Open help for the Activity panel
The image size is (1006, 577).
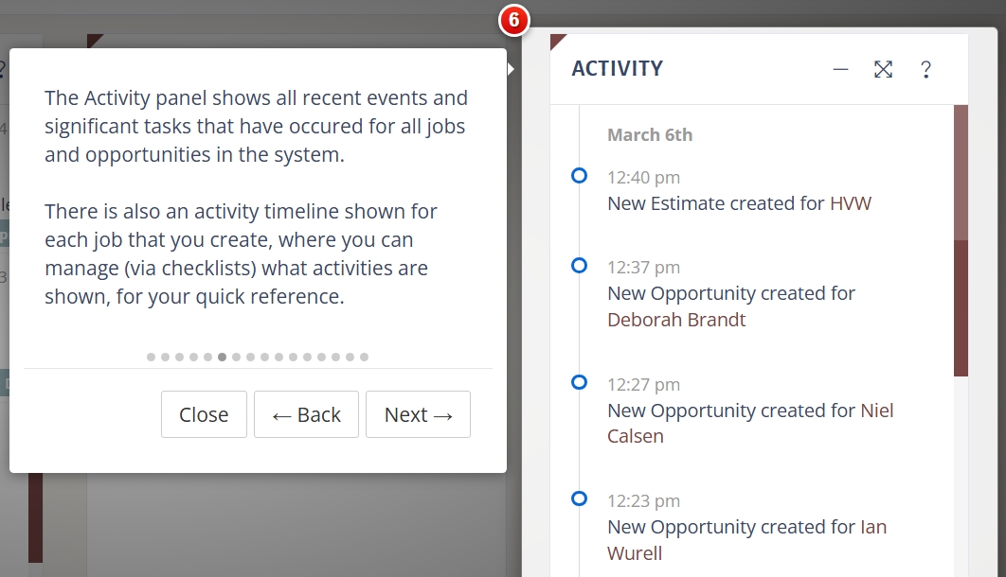tap(925, 69)
